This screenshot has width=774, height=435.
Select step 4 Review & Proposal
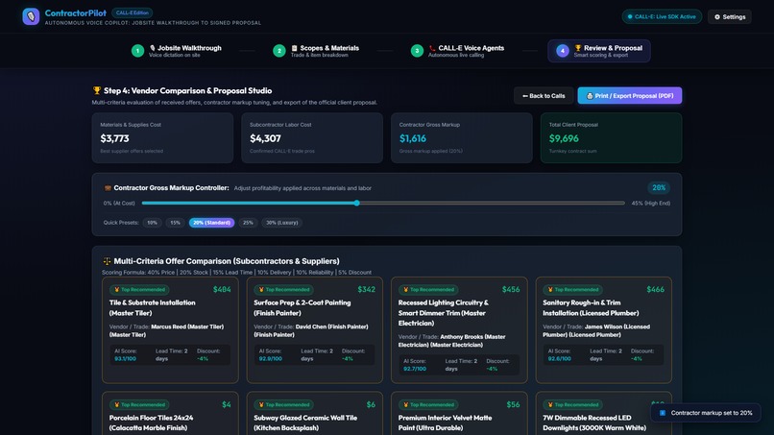[599, 51]
